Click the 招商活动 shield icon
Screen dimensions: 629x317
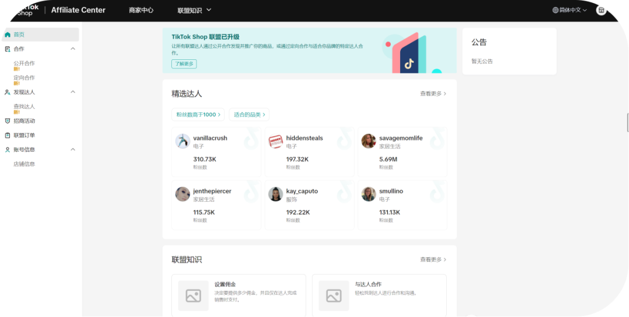pos(8,121)
